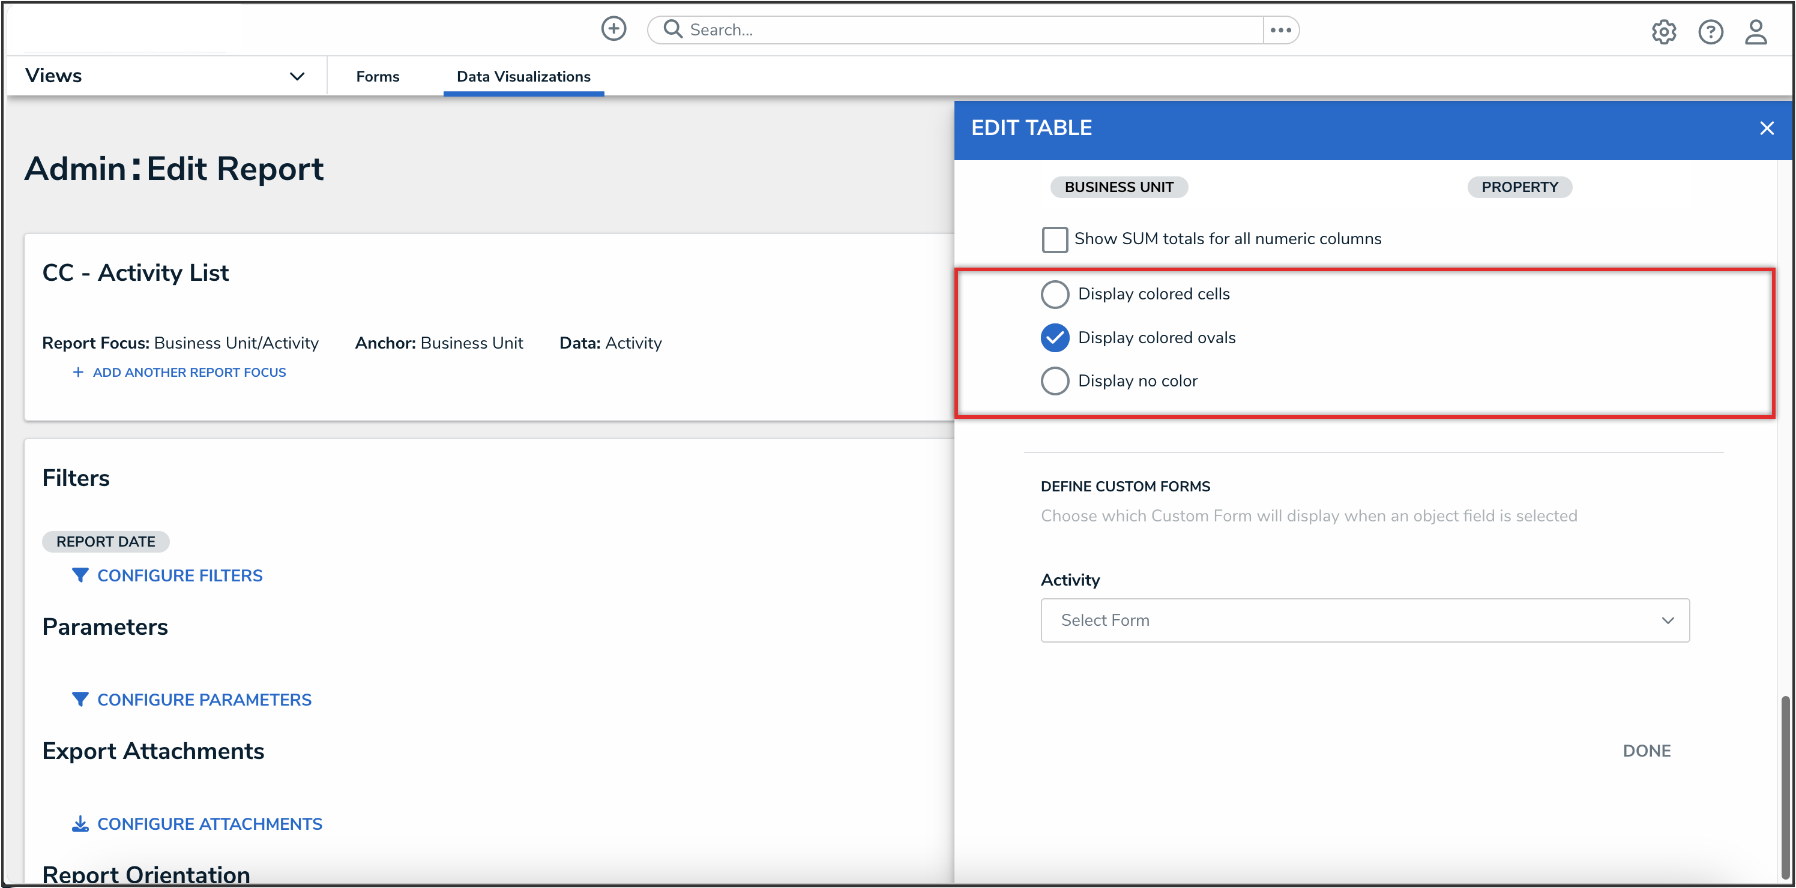The width and height of the screenshot is (1796, 888).
Task: Open the Data Visualizations tab
Action: tap(523, 77)
